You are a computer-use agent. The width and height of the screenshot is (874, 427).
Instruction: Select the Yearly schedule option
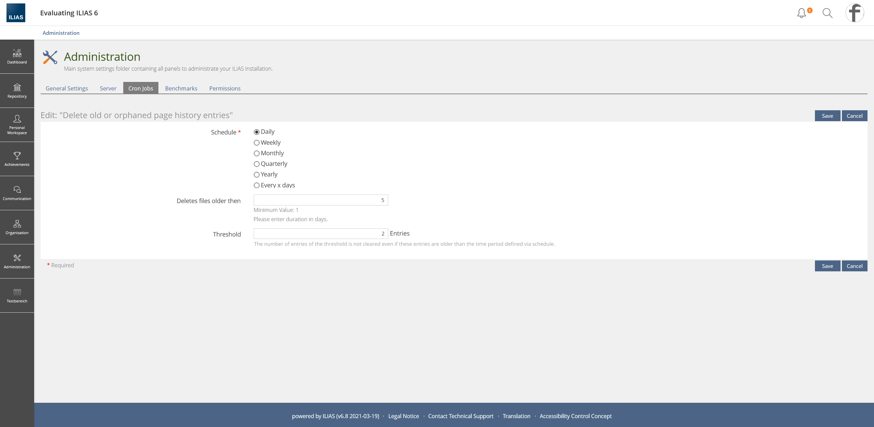click(257, 175)
